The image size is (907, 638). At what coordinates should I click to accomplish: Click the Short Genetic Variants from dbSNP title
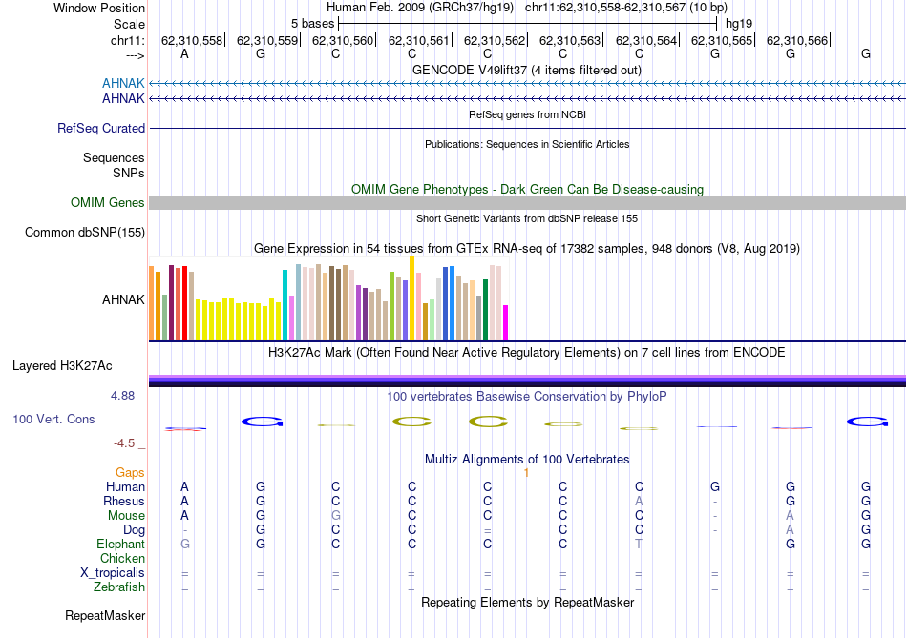(x=527, y=218)
